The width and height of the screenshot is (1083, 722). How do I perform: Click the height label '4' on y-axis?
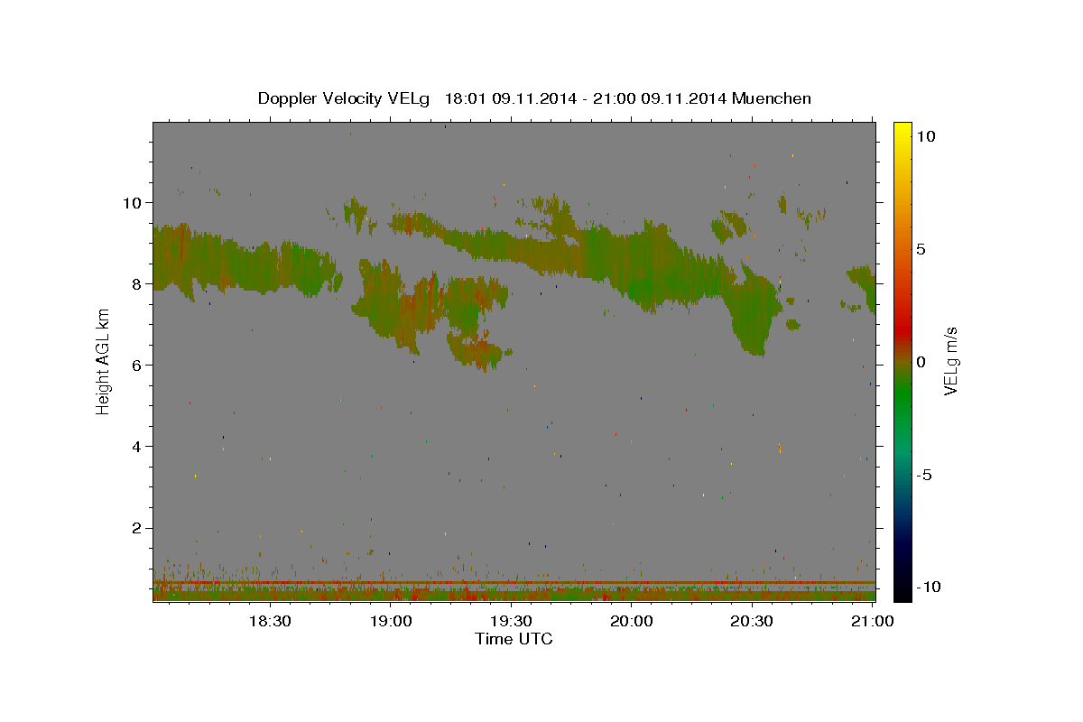(x=135, y=446)
